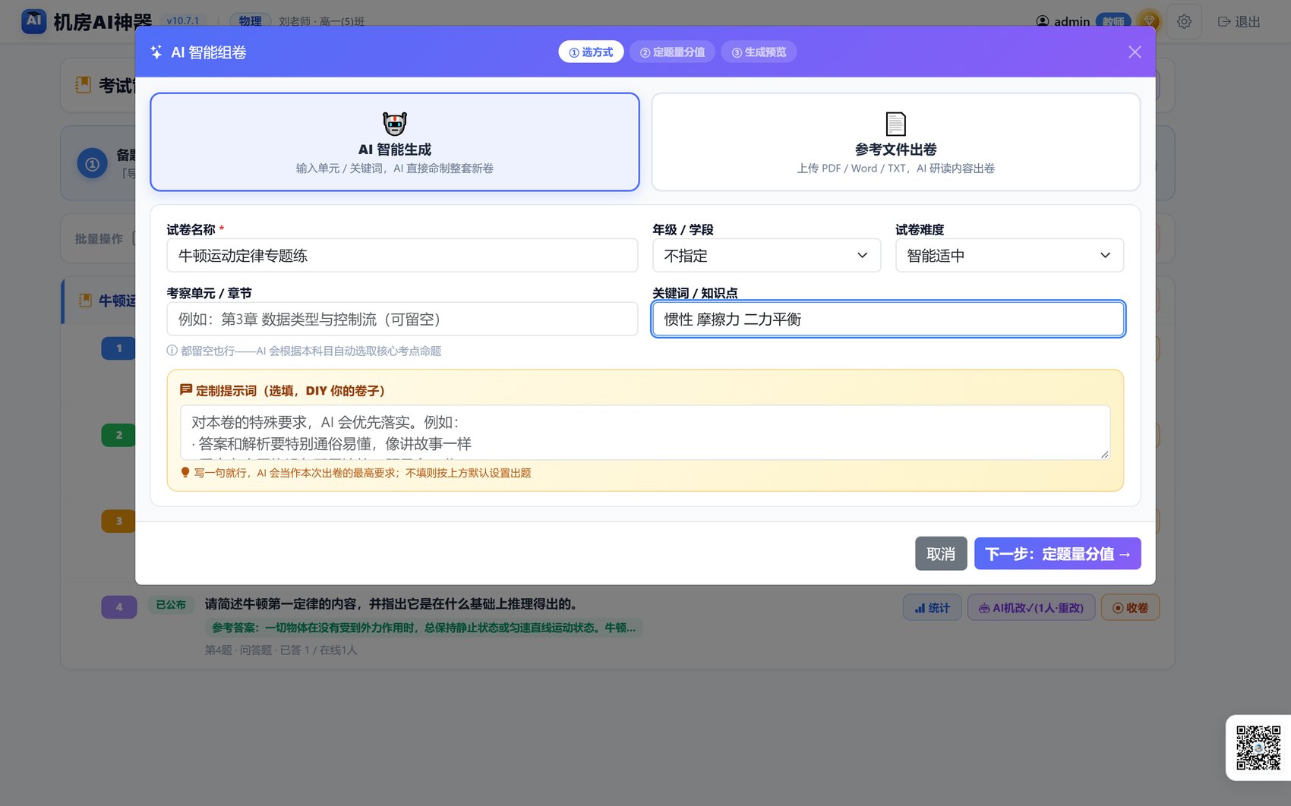Click question number 4 badge

coord(119,606)
